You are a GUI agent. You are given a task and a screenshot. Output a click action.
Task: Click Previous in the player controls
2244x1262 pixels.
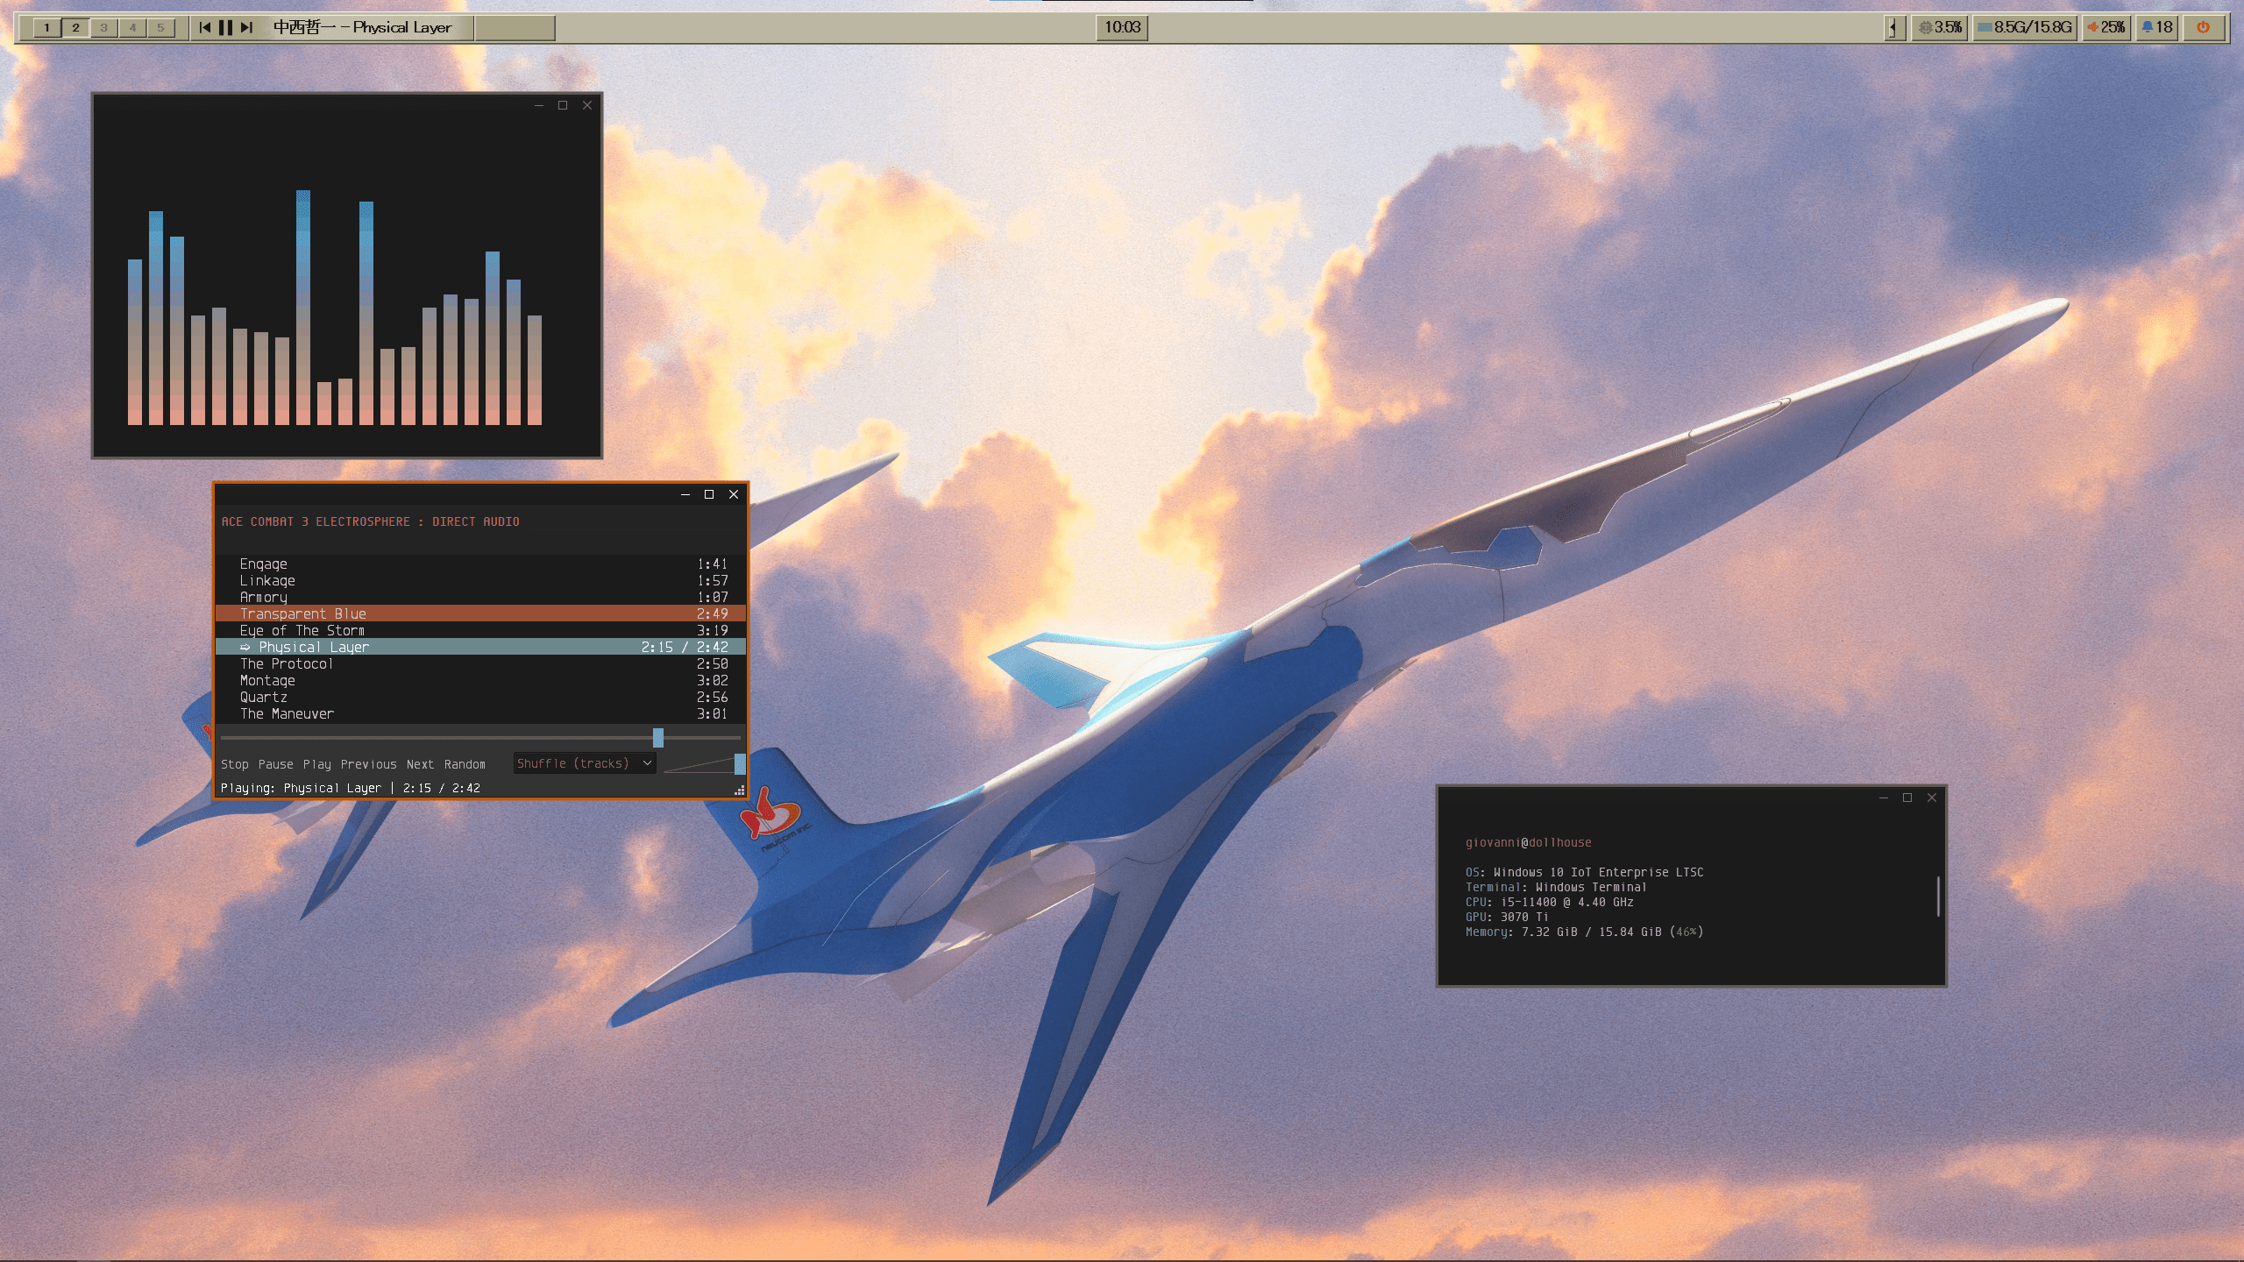coord(368,764)
